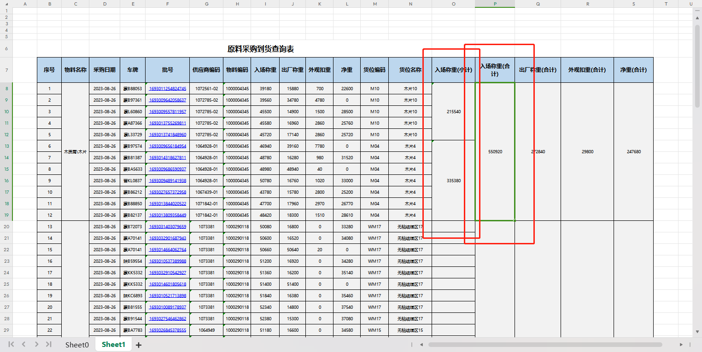Select the 入场称重(小计) header cell
The image size is (702, 352).
(454, 70)
